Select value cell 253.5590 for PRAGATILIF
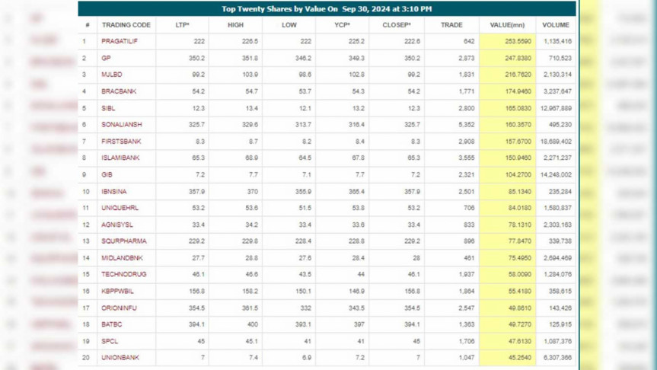 (518, 41)
